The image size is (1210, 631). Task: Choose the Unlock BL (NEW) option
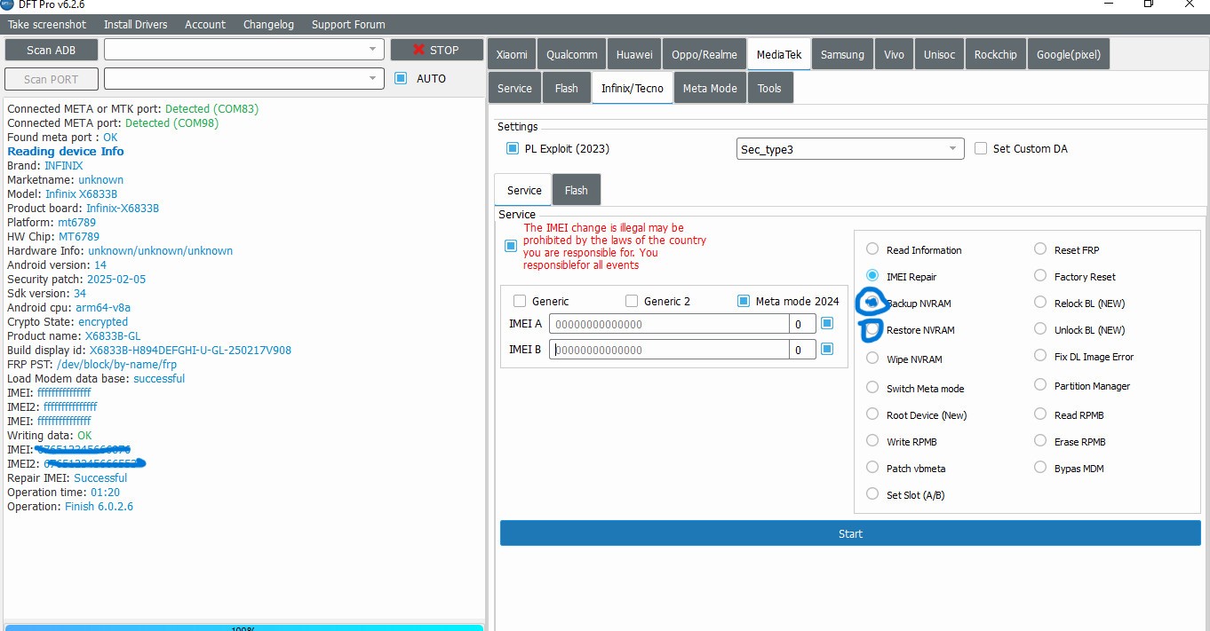[x=1040, y=329]
